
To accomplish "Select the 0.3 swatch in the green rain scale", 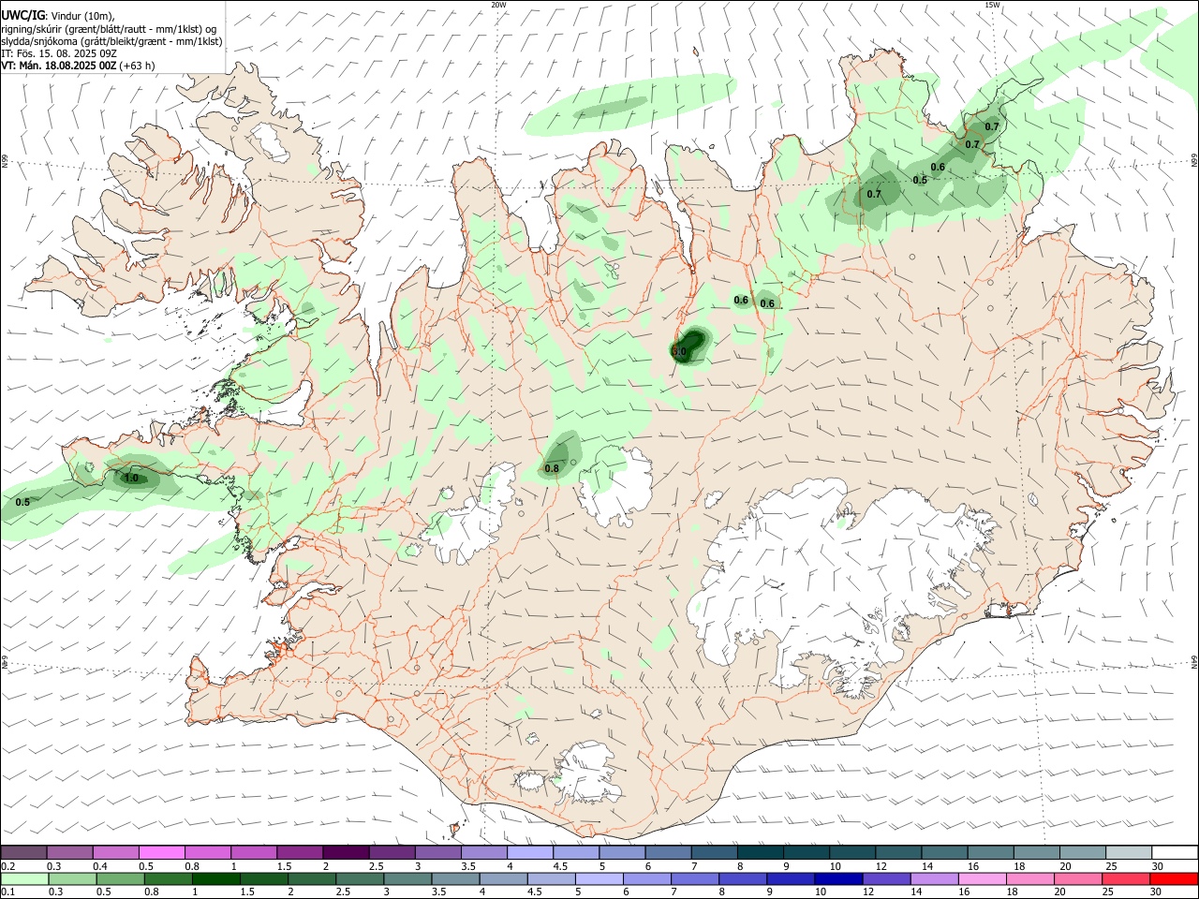I will pyautogui.click(x=72, y=878).
